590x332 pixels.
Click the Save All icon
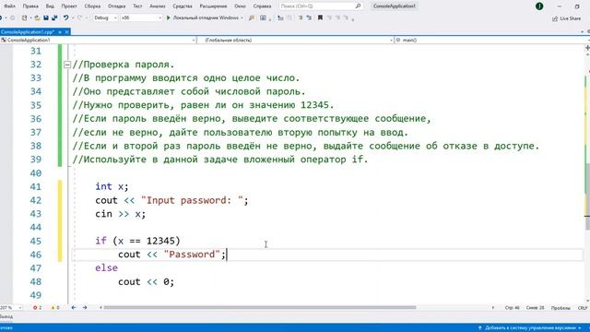click(x=54, y=18)
